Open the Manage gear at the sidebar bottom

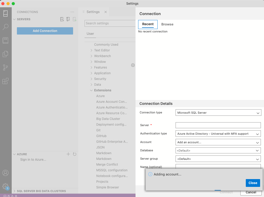point(6,186)
